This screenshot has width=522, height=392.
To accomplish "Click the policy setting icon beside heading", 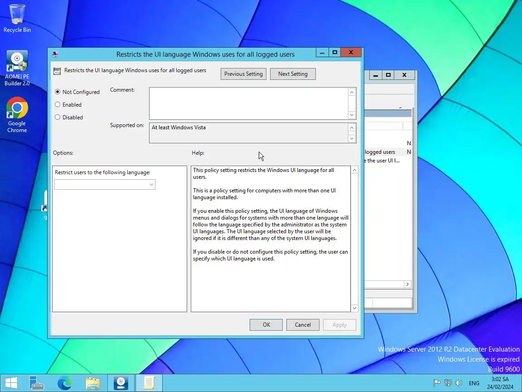I will click(57, 71).
